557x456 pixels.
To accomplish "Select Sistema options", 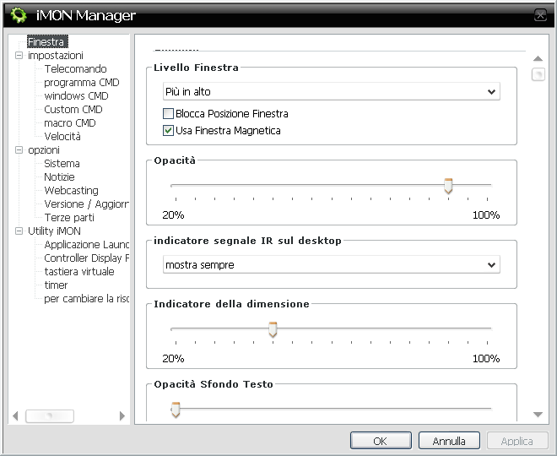I will tap(62, 164).
